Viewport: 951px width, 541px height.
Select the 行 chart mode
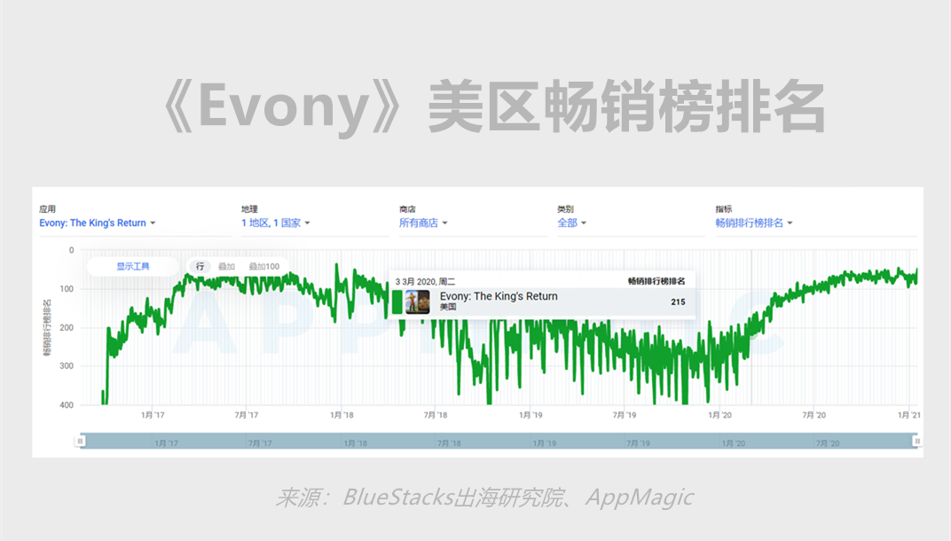click(x=200, y=266)
